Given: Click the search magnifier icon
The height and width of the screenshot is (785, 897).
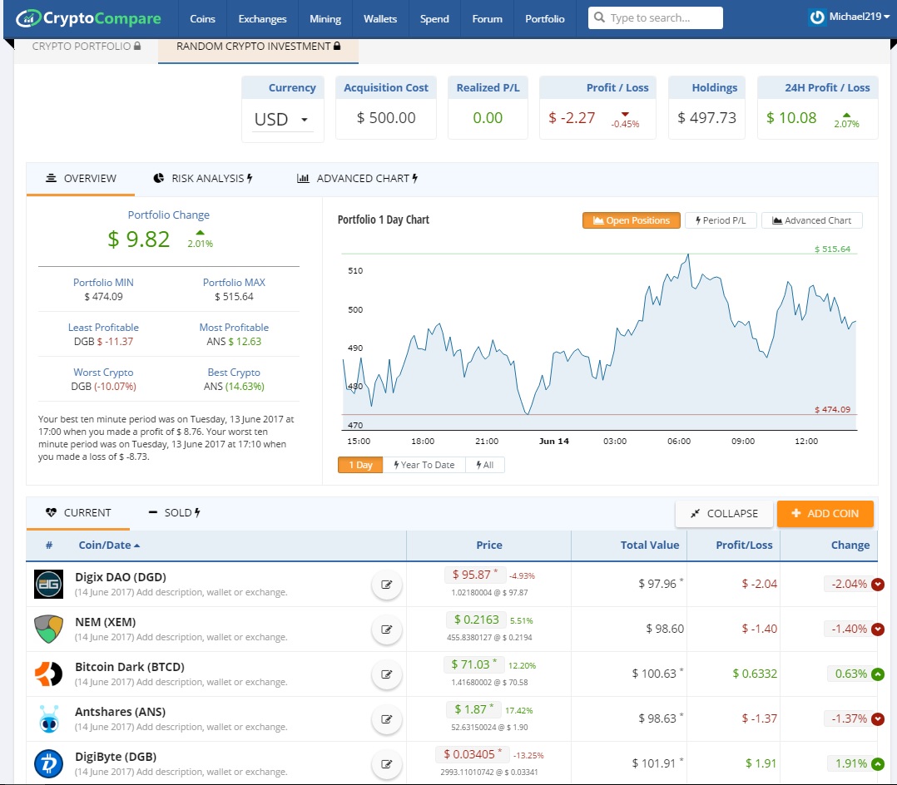Looking at the screenshot, I should tap(599, 17).
